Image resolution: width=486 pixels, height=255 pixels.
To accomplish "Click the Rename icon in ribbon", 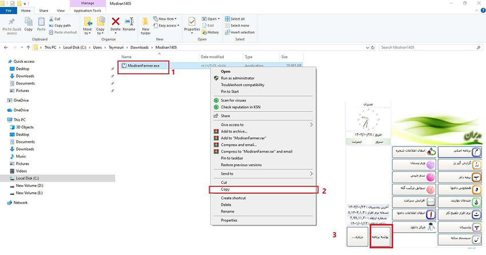I will coord(129,23).
